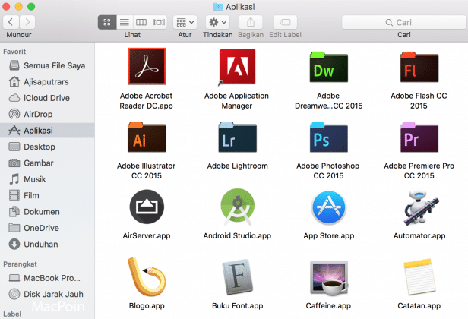Click the Bagikan share button

251,22
